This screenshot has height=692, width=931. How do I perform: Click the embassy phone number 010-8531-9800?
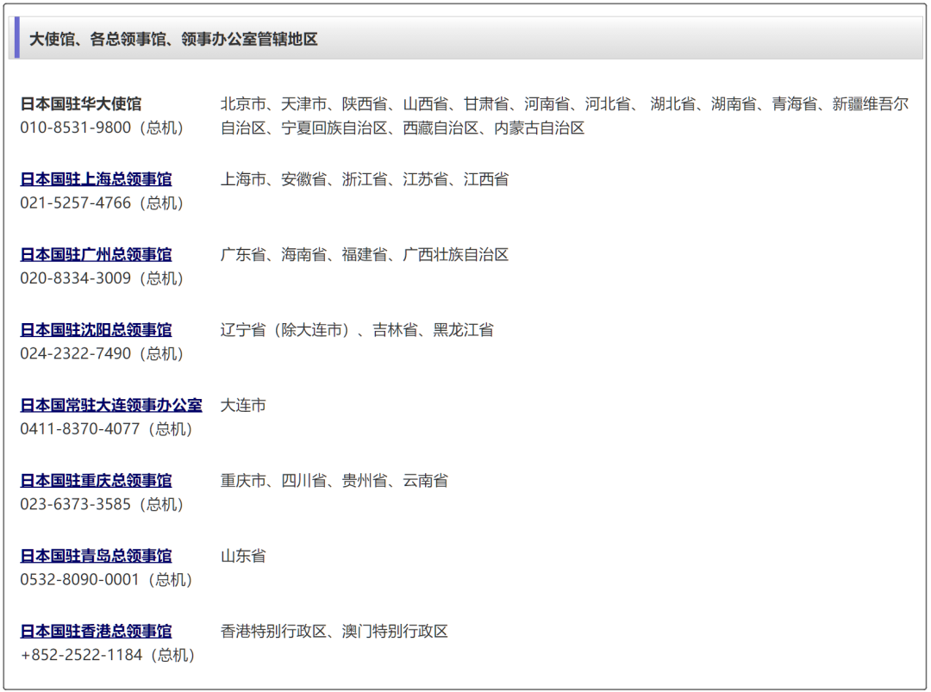[76, 128]
